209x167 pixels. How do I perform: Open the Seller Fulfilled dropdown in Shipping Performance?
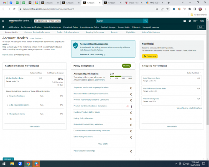point(194,73)
